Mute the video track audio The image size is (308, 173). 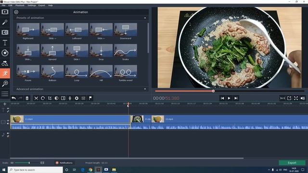8,124
